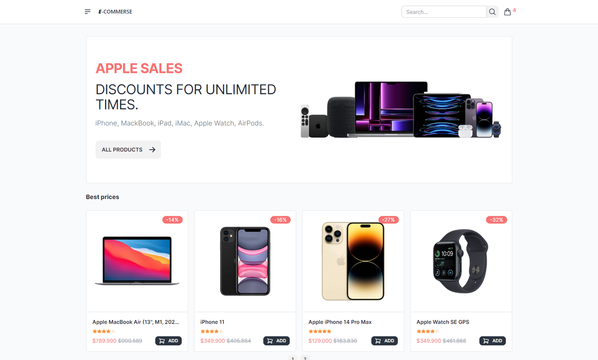This screenshot has width=598, height=360.
Task: Open the iPhone 11 product image
Action: point(245,261)
